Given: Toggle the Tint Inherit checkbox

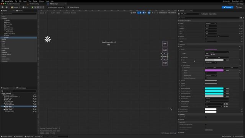Looking at the screenshot, I should tap(225, 60).
